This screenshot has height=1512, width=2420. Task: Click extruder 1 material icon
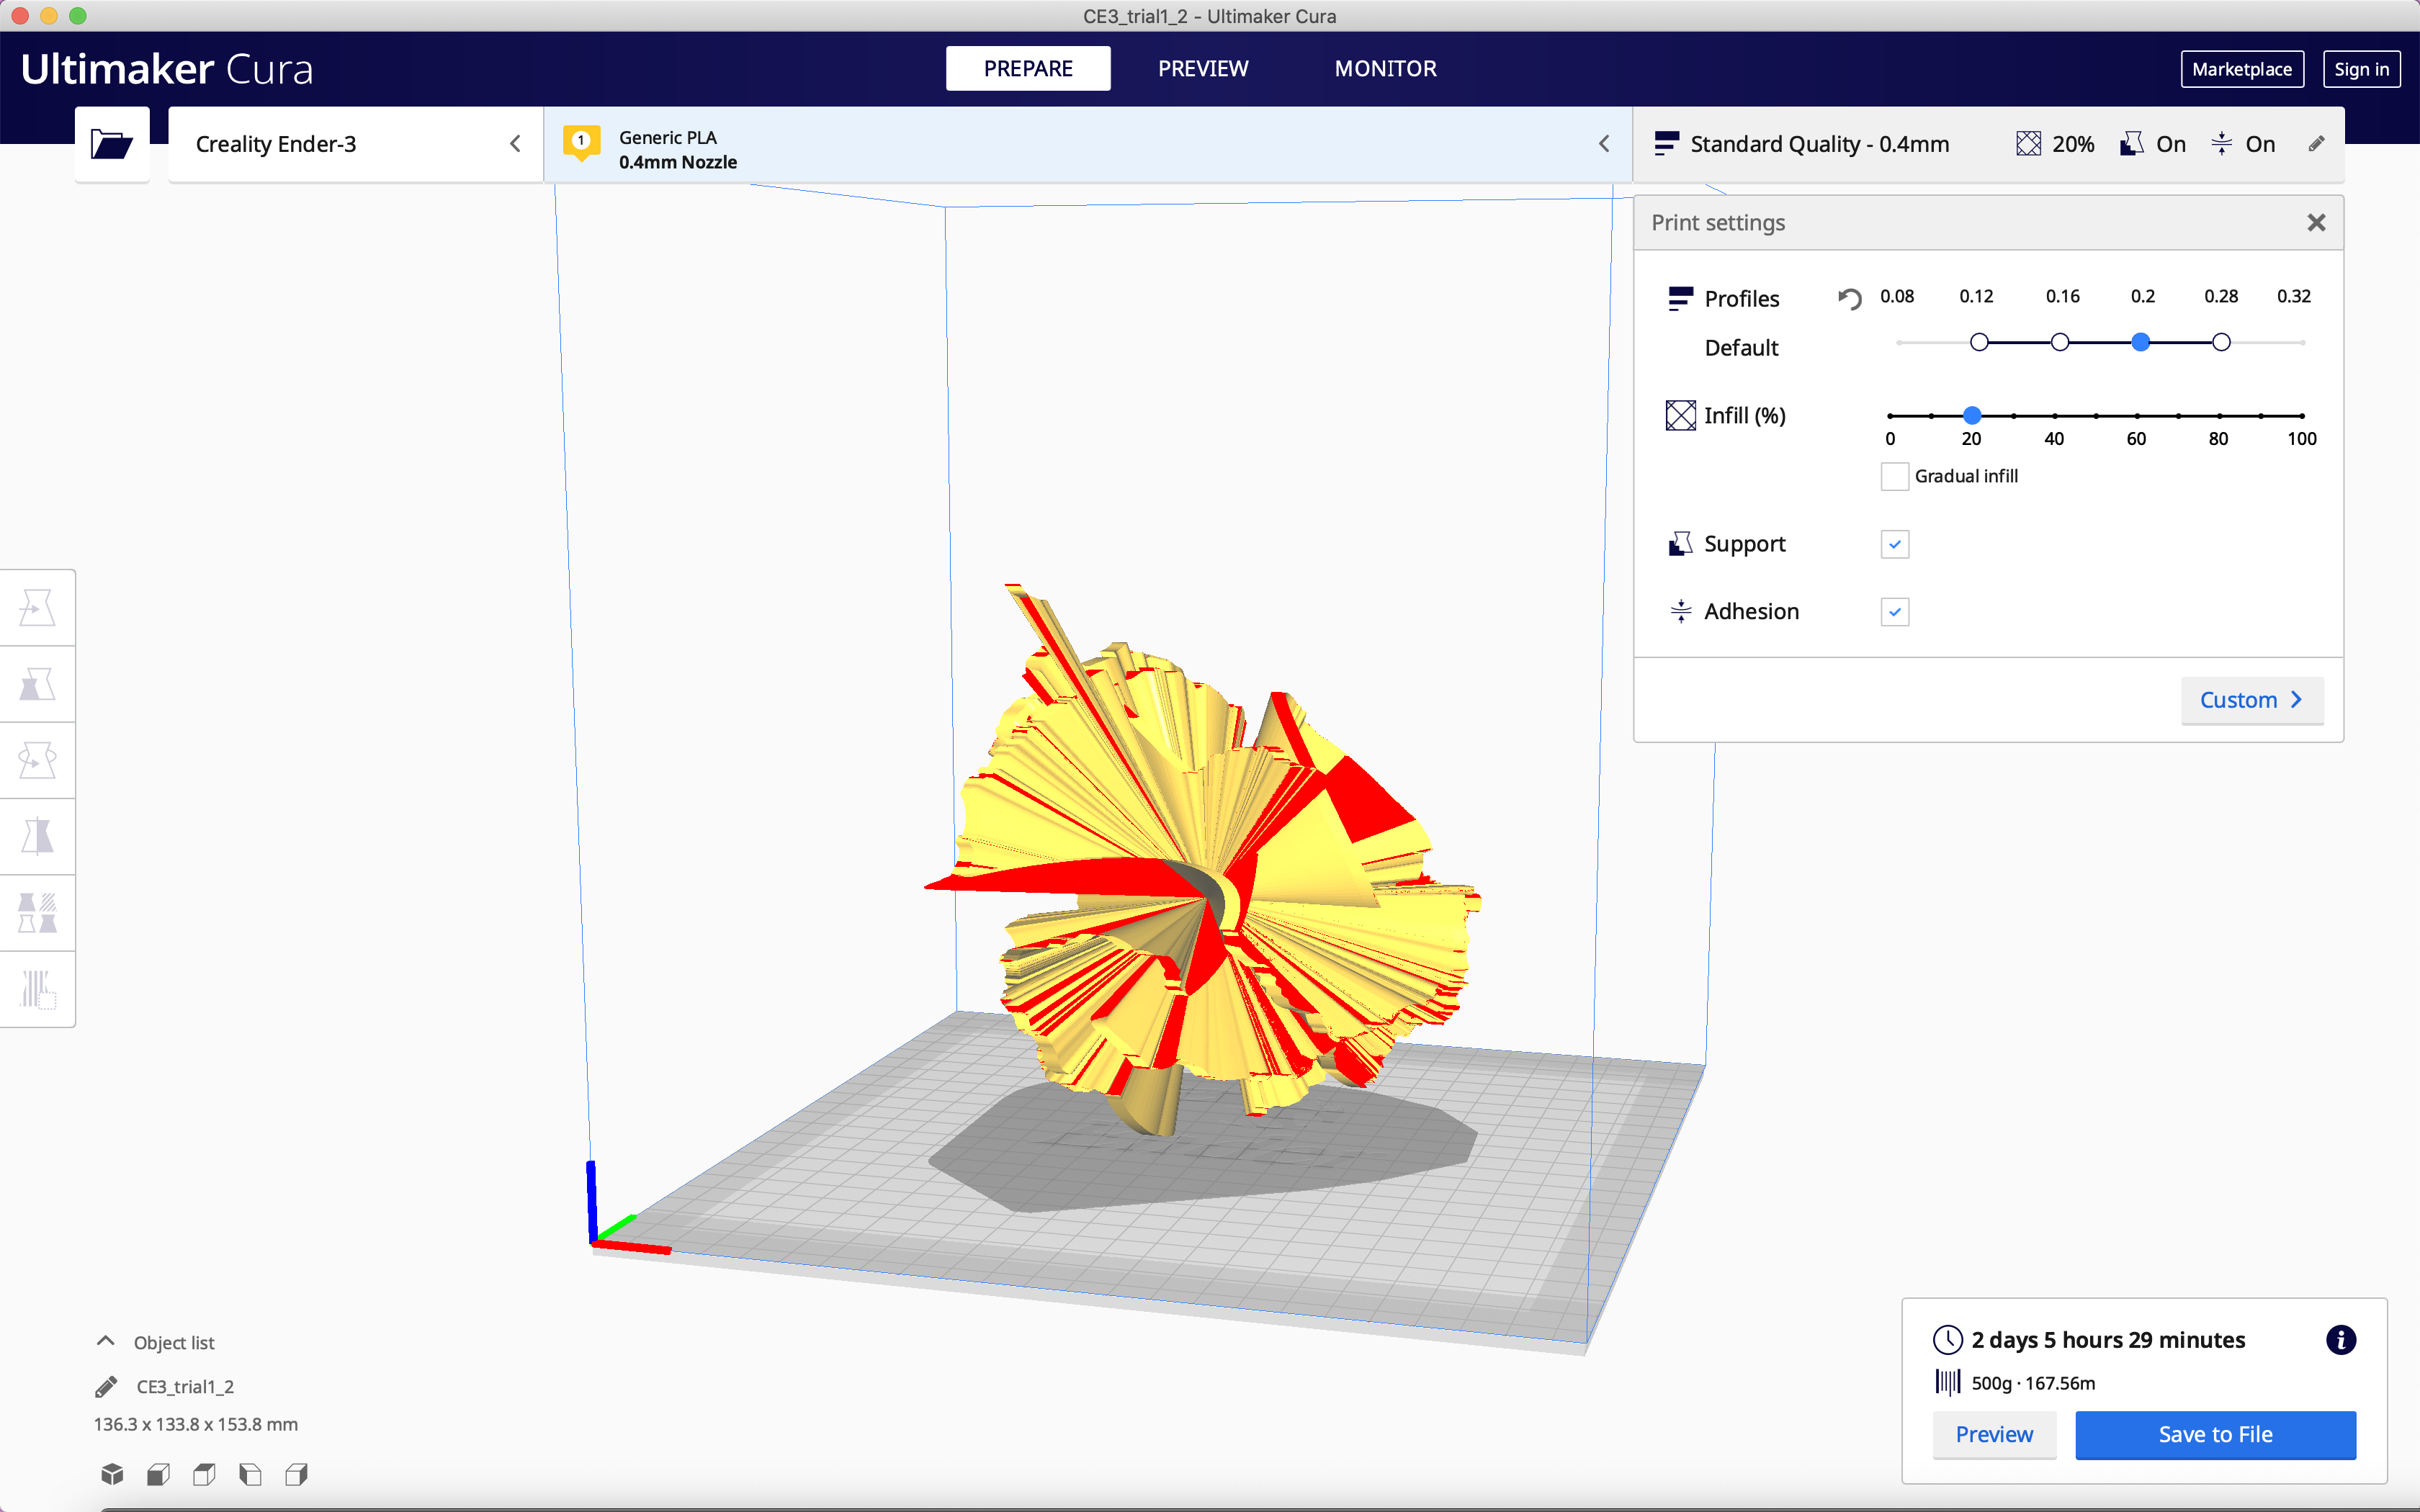[581, 143]
